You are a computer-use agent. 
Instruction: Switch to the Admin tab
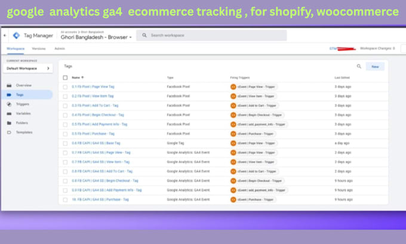(60, 49)
